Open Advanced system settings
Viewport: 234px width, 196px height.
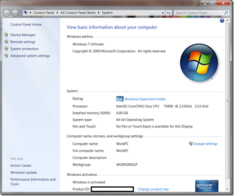(x=30, y=56)
